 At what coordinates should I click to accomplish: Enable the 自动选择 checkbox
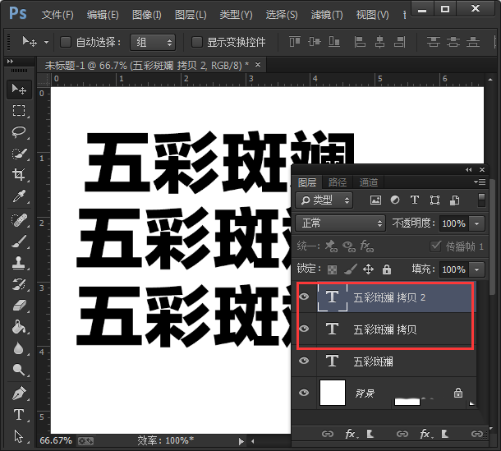(67, 42)
